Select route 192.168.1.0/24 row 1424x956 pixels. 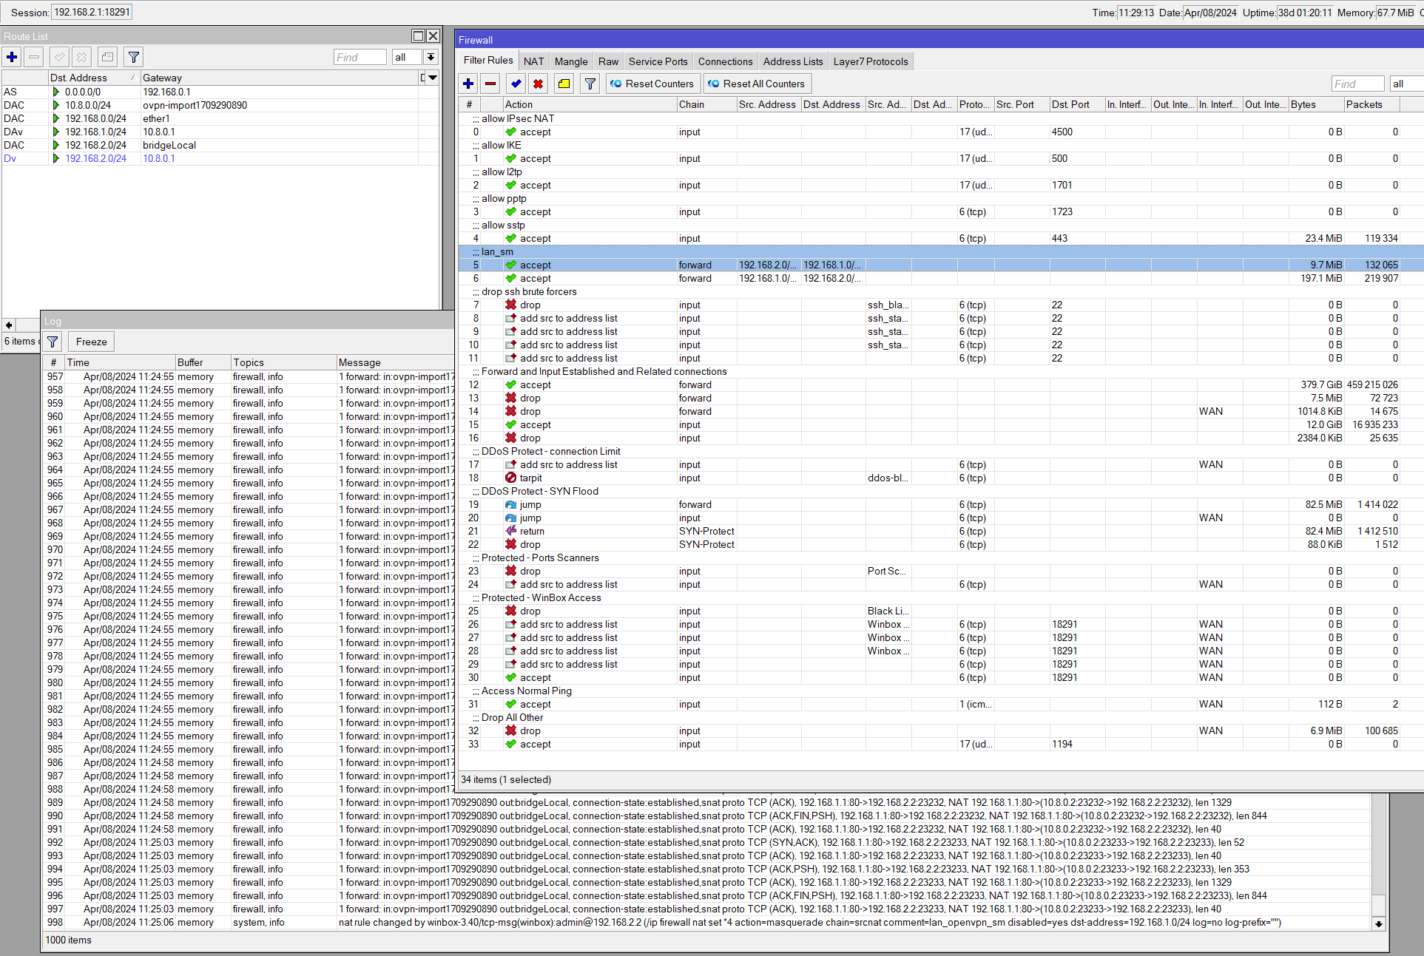[220, 132]
